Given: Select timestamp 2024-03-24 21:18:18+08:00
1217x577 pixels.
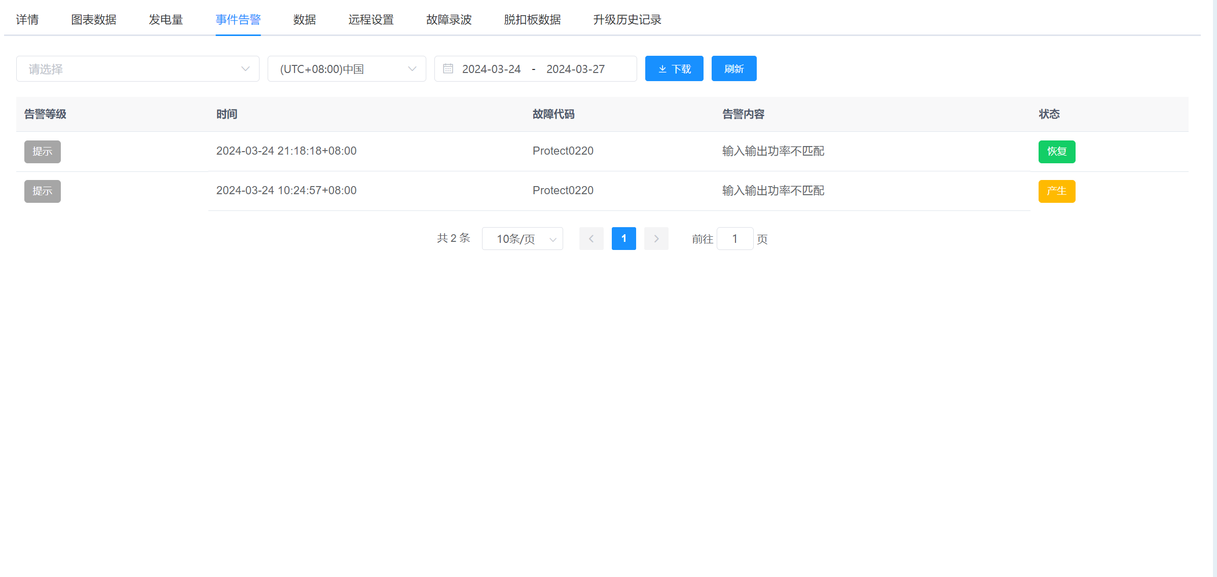Looking at the screenshot, I should click(x=286, y=151).
